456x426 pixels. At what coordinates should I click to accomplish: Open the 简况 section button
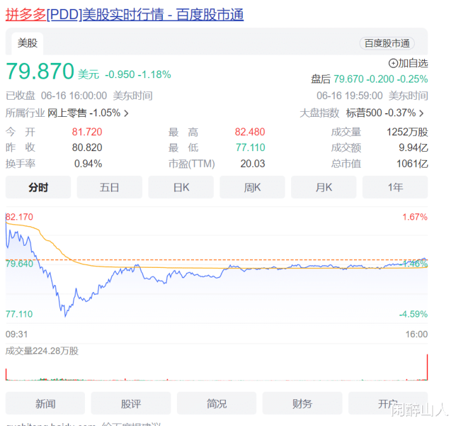click(217, 403)
